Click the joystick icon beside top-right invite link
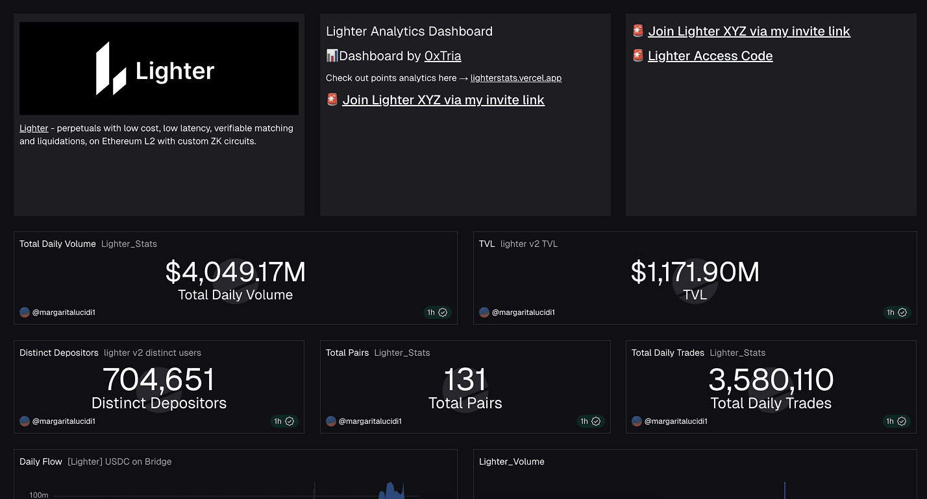The height and width of the screenshot is (499, 927). [x=637, y=30]
